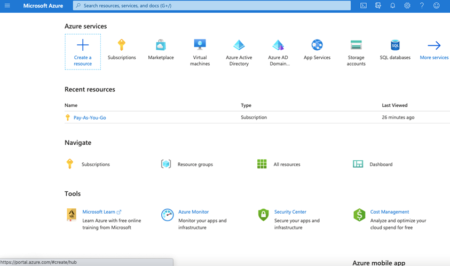Screen dimensions: 450x266
Task: Open the help question mark
Action: click(422, 5)
